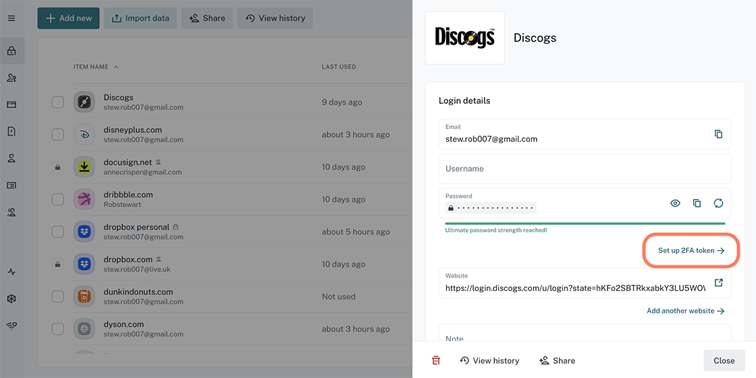Viewport: 756px width, 378px height.
Task: Select the dropbox personal item name
Action: click(x=136, y=227)
